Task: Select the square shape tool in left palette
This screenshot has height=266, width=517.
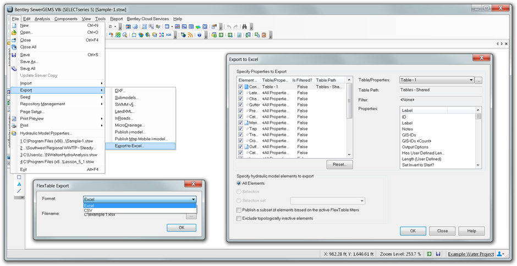Action: [x=19, y=177]
